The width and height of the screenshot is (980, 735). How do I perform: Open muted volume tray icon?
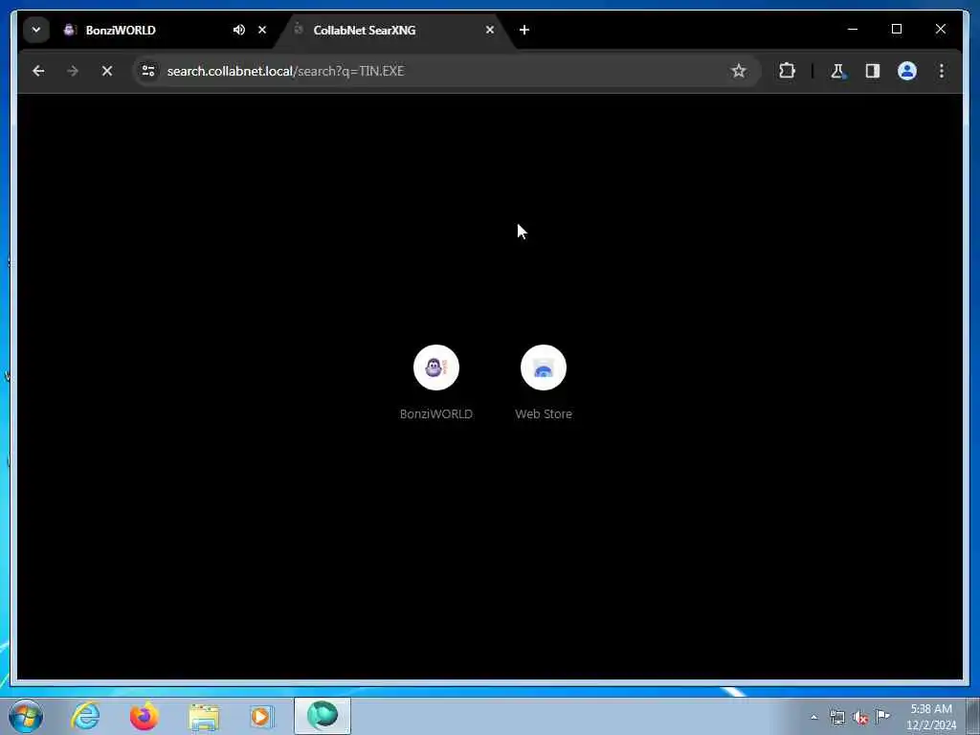[860, 717]
